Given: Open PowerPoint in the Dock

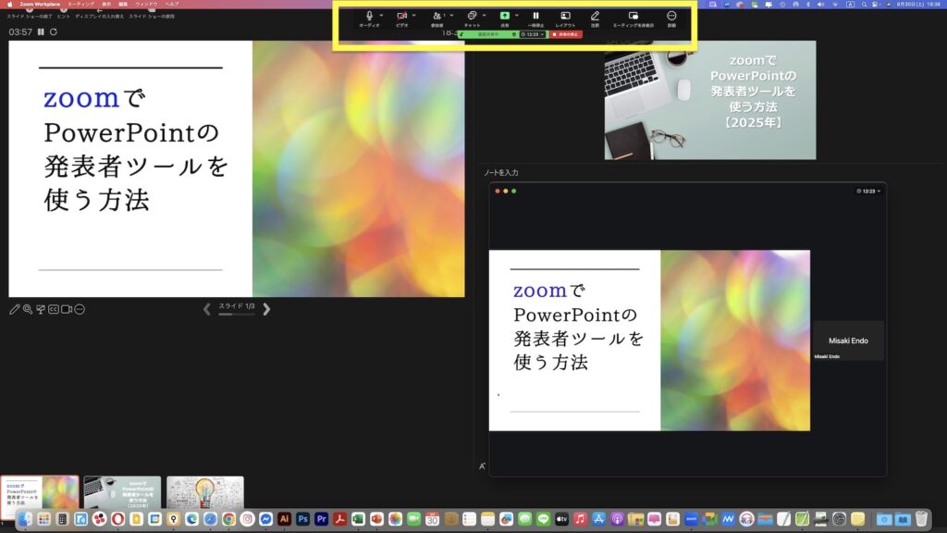Looking at the screenshot, I should click(x=376, y=518).
